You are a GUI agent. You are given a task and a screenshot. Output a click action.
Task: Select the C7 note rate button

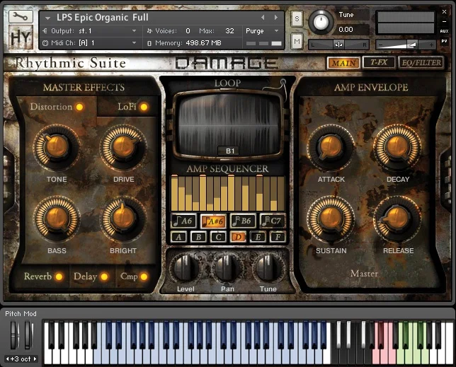coord(272,221)
